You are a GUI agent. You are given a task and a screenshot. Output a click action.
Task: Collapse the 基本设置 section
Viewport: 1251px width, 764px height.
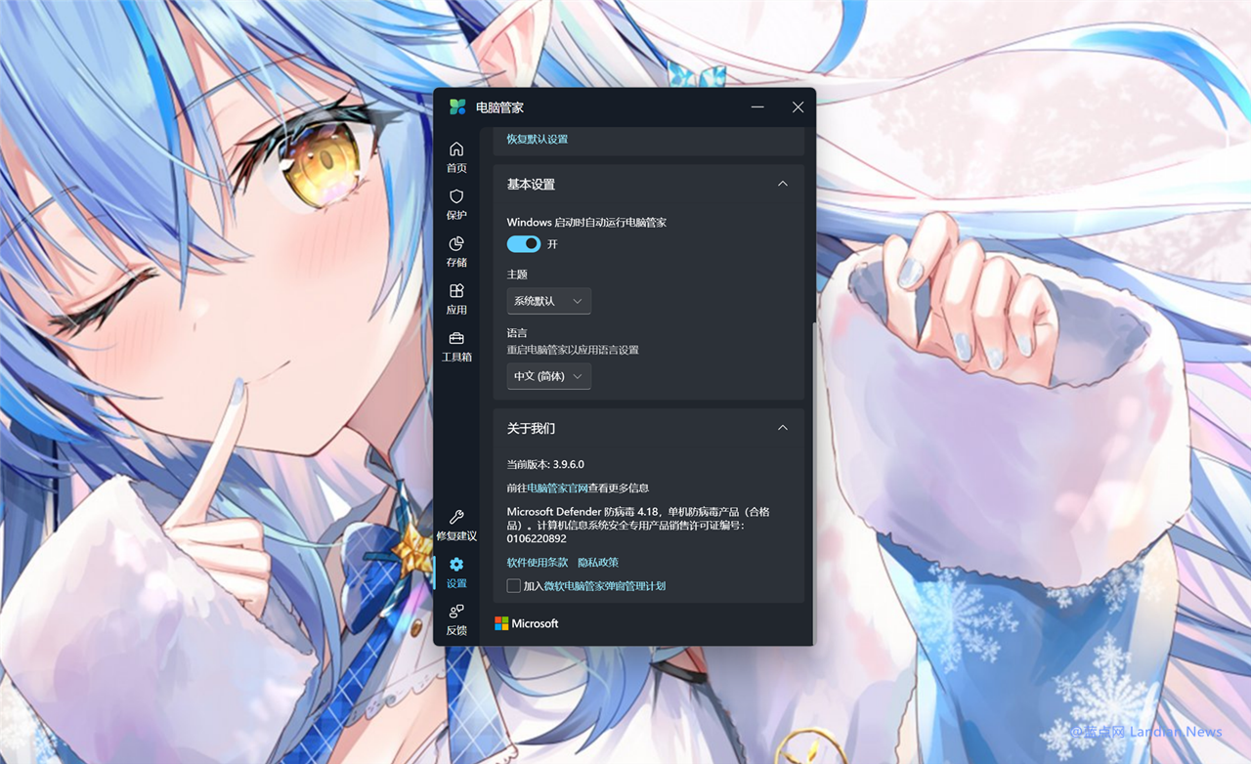tap(783, 184)
